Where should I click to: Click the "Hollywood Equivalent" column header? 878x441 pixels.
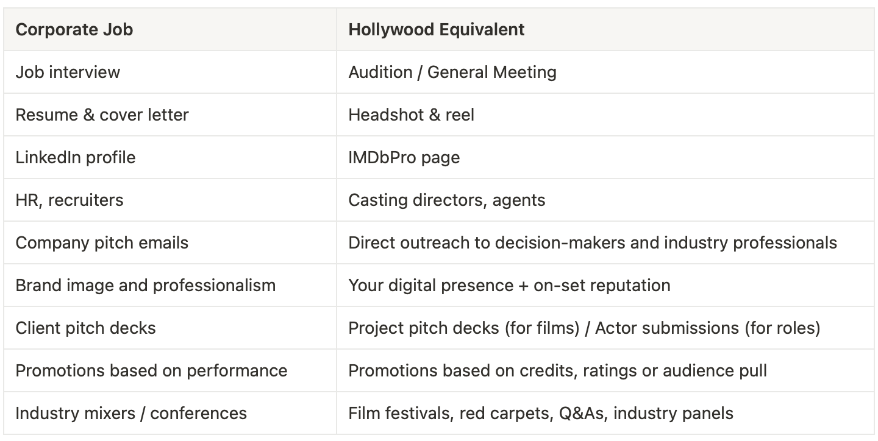point(437,29)
